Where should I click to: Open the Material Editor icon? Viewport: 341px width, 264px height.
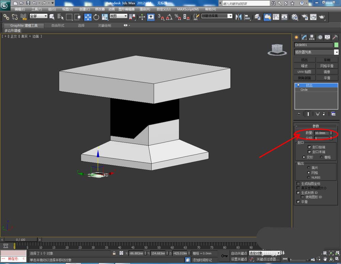point(295,17)
